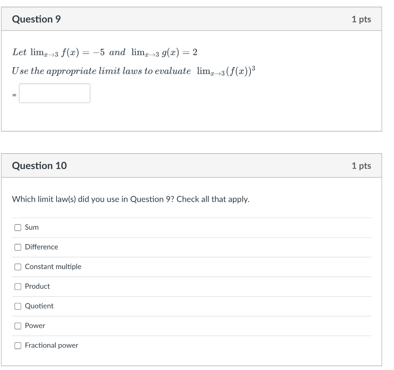Screen dimensions: 394x370
Task: Click the Question 10 heading
Action: coord(39,166)
